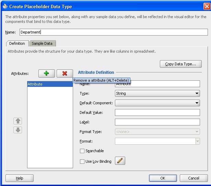Click the Cancel button
The width and height of the screenshot is (211, 186).
194,178
